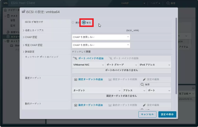Click the header 検索 search icon

click(168, 3)
